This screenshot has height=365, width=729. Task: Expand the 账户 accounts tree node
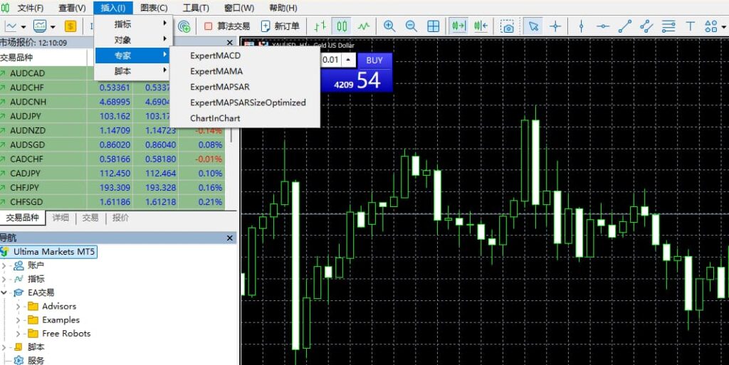pos(5,265)
